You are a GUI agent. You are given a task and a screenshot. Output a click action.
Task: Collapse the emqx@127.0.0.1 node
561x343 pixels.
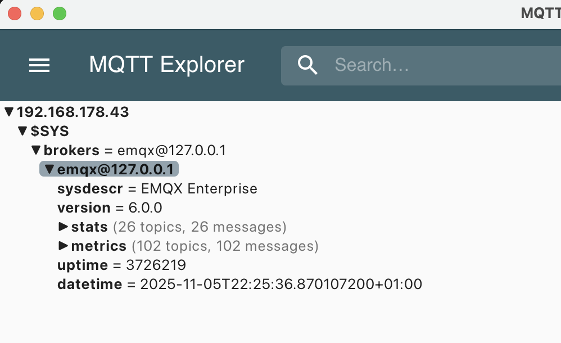(49, 169)
